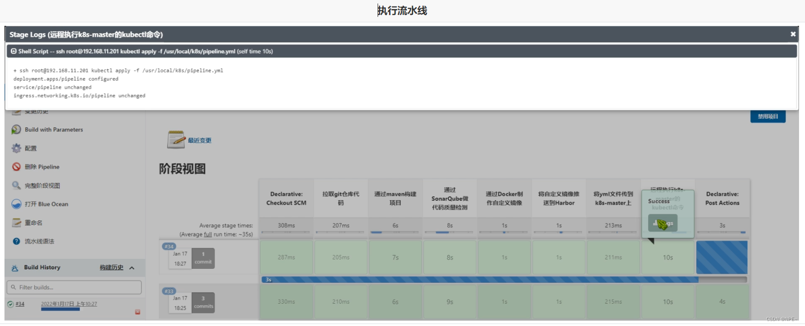The height and width of the screenshot is (326, 805).
Task: Click the Build with Parameters icon
Action: click(x=16, y=130)
